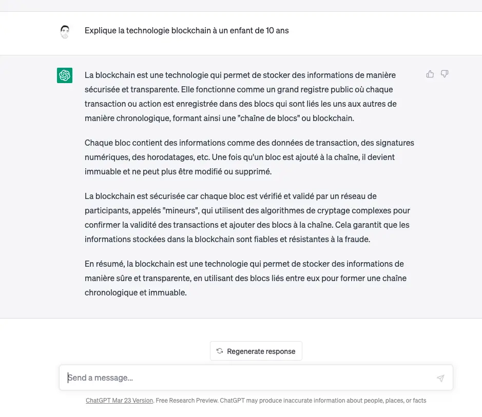Image resolution: width=482 pixels, height=417 pixels.
Task: Click the quoted word "mineurs"
Action: tap(181, 211)
